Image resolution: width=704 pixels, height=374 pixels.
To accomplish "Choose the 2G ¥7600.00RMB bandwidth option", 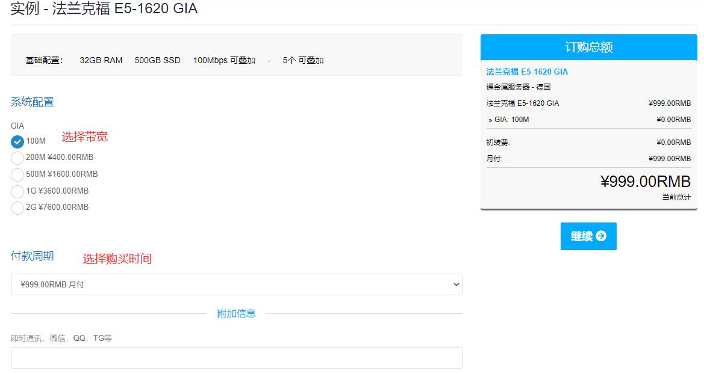I will click(x=17, y=207).
